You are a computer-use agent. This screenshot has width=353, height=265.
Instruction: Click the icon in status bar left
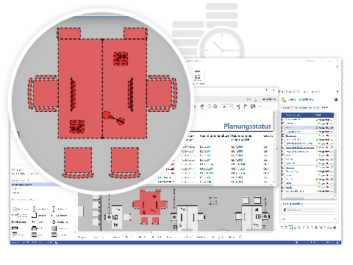click(56, 242)
